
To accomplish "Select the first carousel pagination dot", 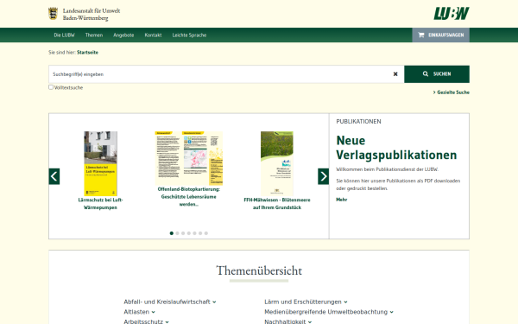I will point(172,233).
